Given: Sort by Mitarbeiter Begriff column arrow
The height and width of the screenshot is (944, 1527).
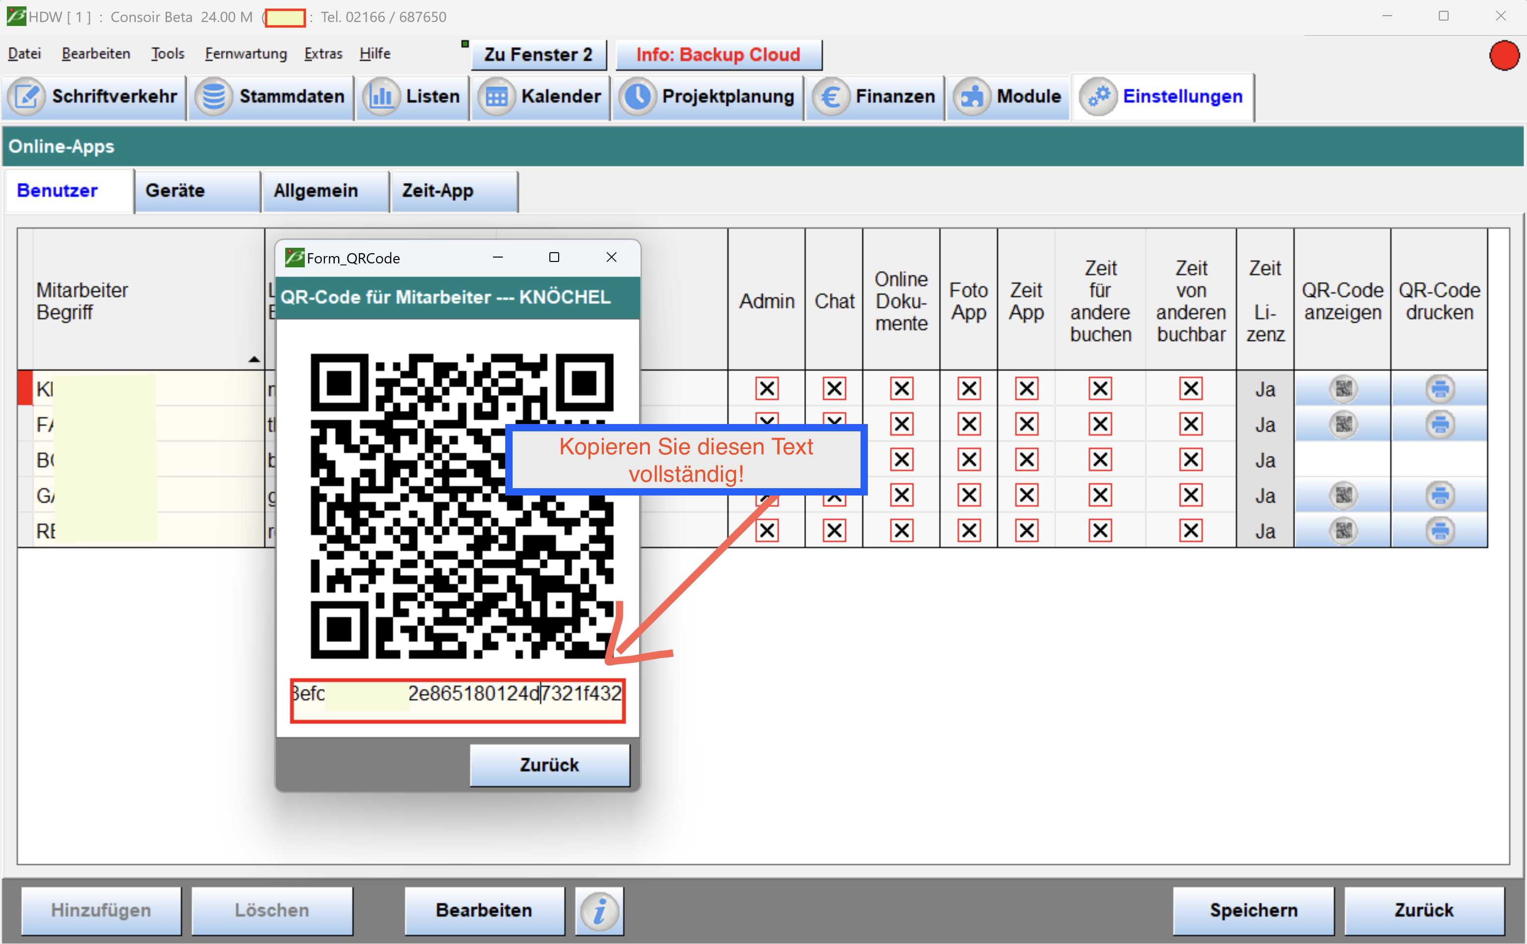Looking at the screenshot, I should click(254, 359).
